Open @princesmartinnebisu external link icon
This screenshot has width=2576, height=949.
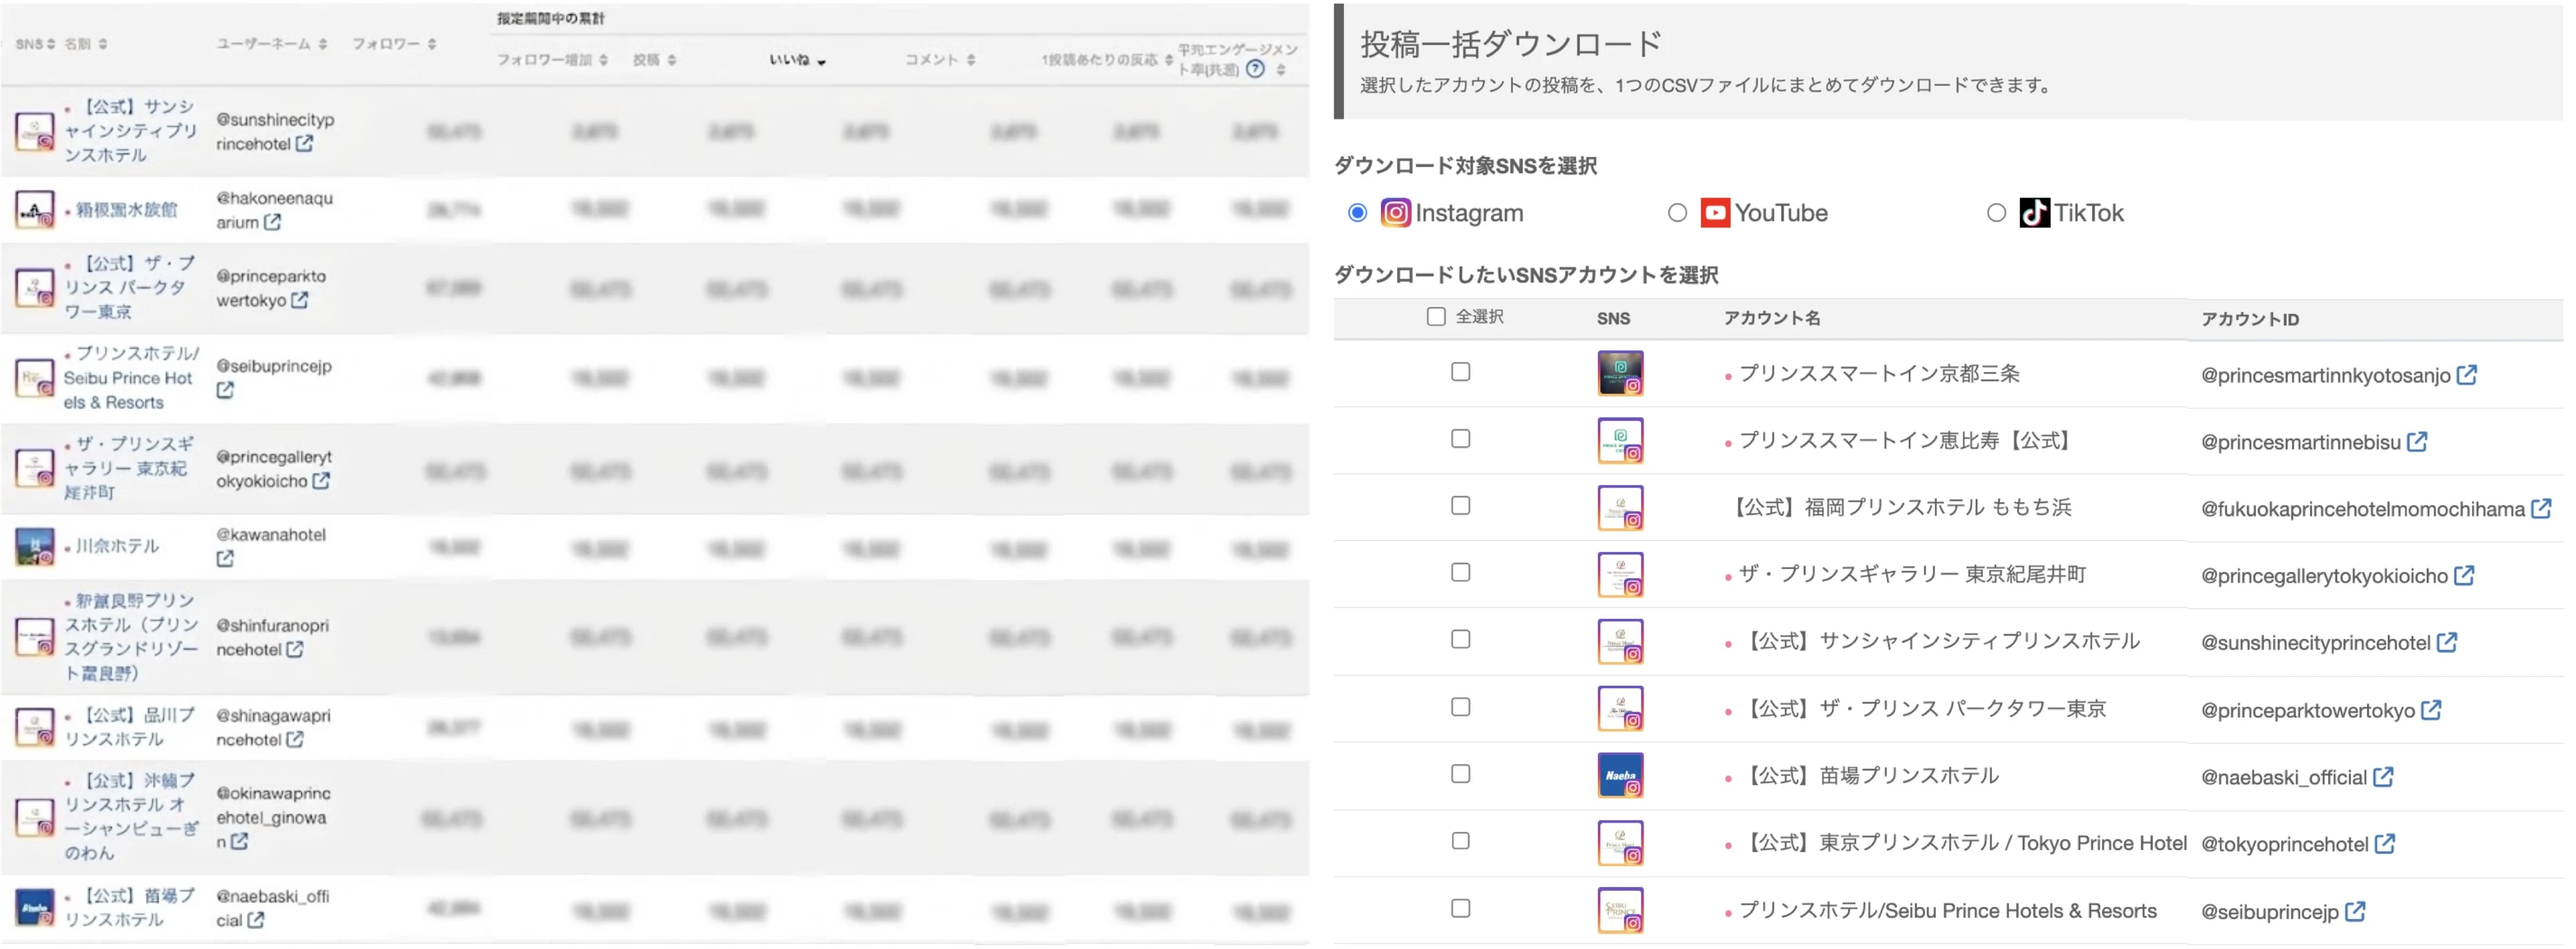pos(2417,442)
